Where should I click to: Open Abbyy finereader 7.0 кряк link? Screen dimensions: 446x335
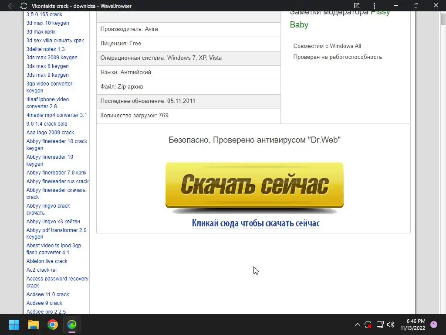pyautogui.click(x=56, y=173)
